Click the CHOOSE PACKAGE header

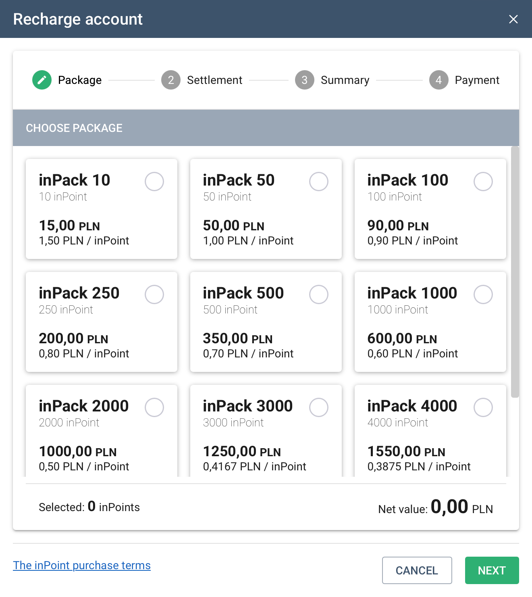pyautogui.click(x=74, y=128)
